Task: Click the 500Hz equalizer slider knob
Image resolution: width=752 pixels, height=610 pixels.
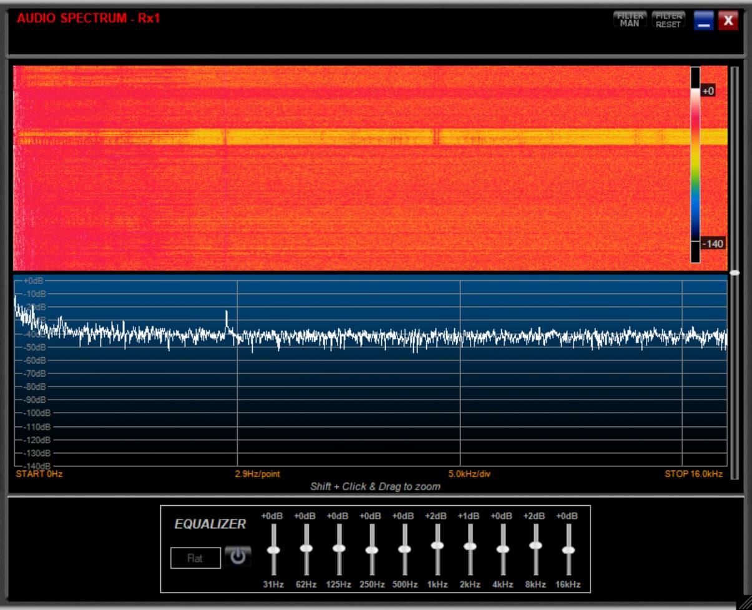Action: 404,549
